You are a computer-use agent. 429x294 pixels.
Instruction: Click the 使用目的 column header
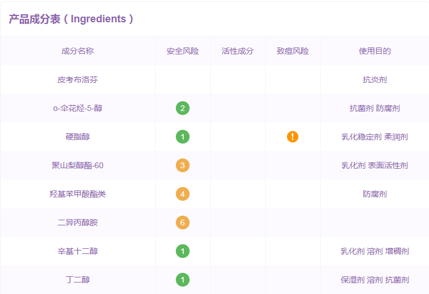(375, 51)
